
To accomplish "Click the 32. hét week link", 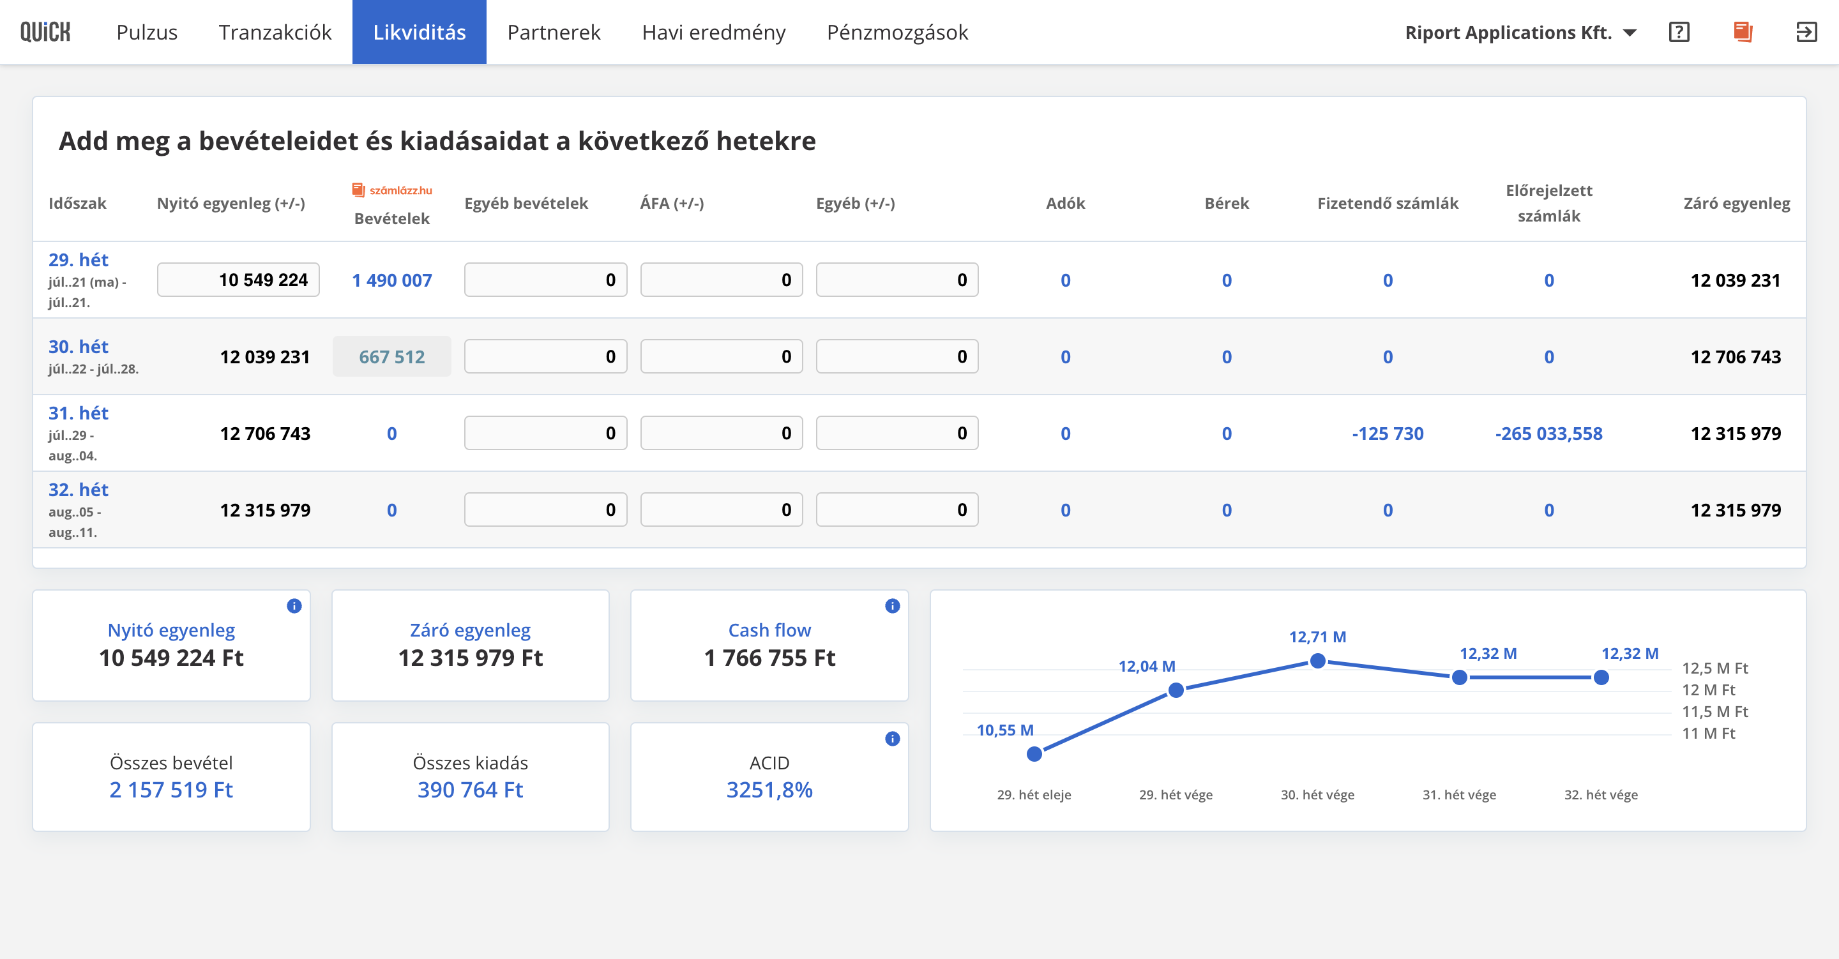I will point(79,490).
